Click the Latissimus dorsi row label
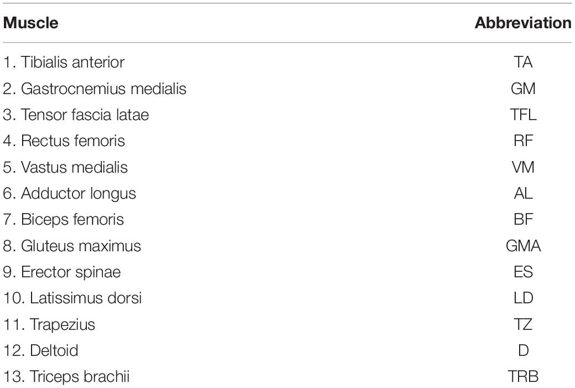The height and width of the screenshot is (388, 575). point(72,298)
